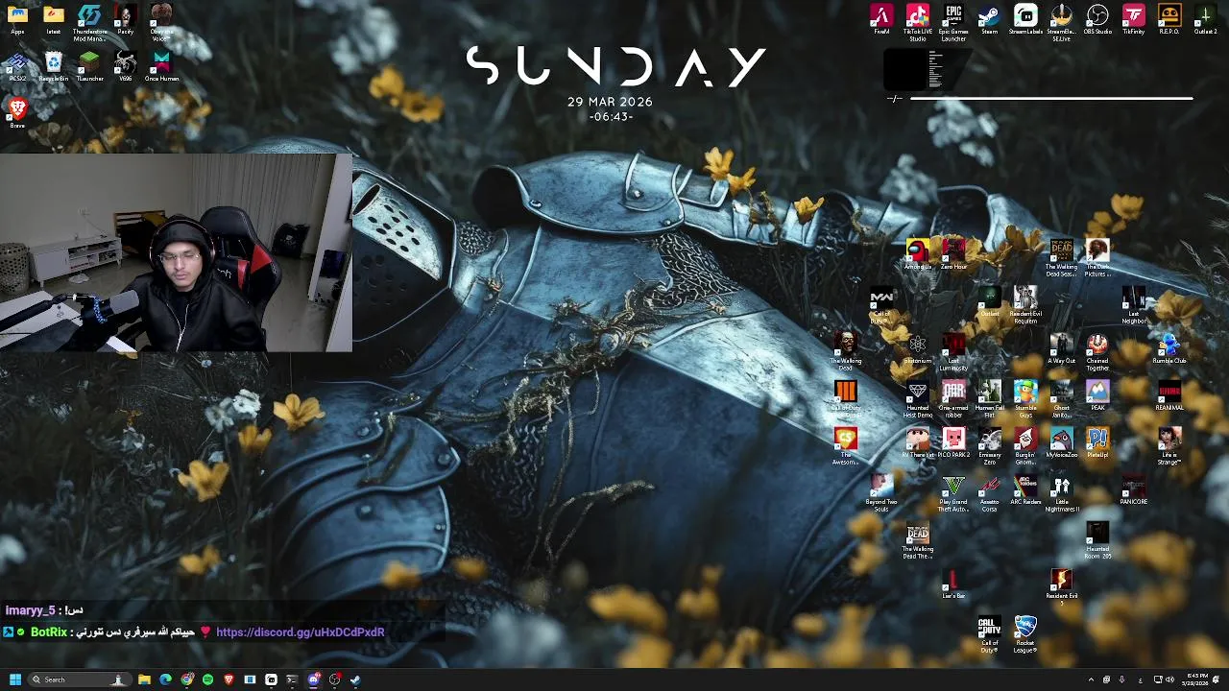Viewport: 1229px width, 691px height.
Task: Launch the Stumble Guys shortcut
Action: tap(1025, 398)
